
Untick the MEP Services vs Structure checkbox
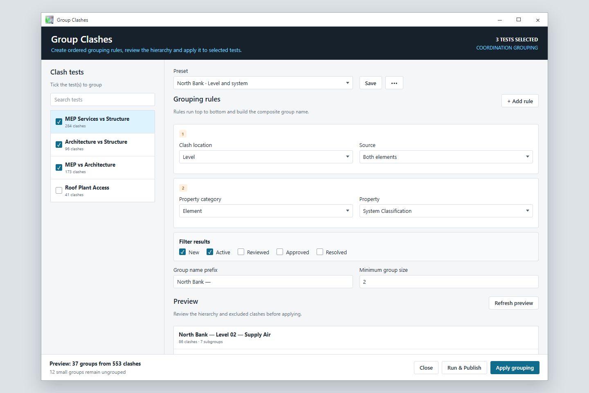coord(59,122)
